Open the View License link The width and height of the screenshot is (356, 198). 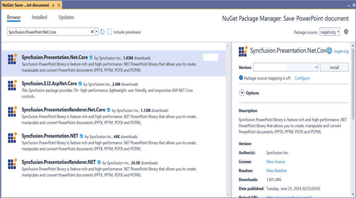click(x=276, y=162)
